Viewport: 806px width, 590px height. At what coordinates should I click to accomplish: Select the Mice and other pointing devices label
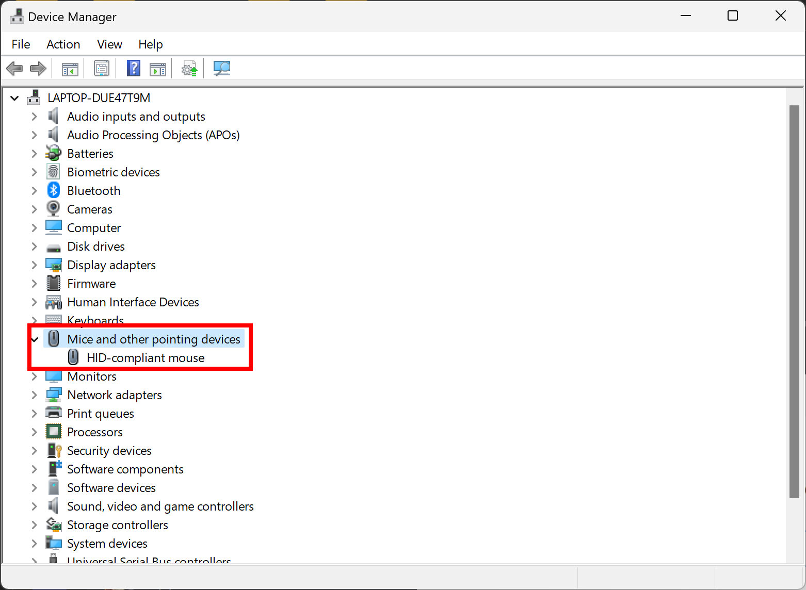click(x=154, y=339)
